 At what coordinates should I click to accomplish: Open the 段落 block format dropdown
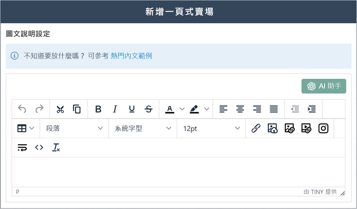[74, 128]
